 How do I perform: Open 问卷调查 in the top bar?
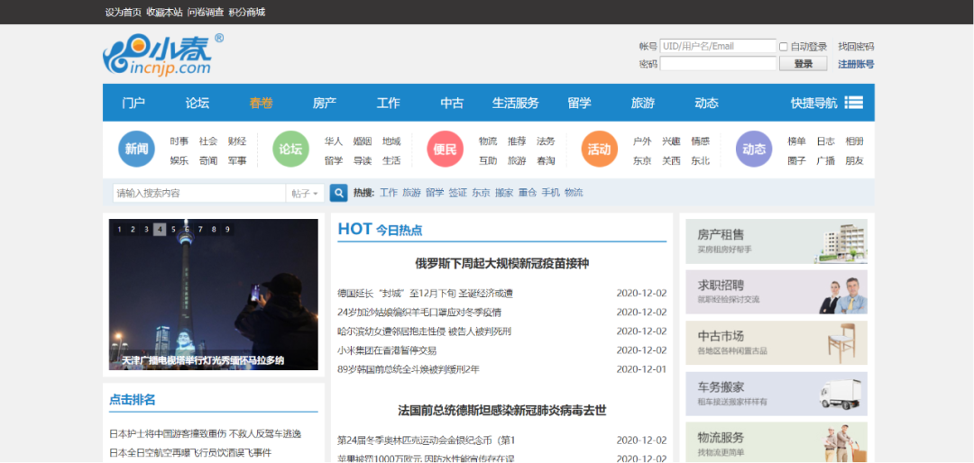(206, 12)
